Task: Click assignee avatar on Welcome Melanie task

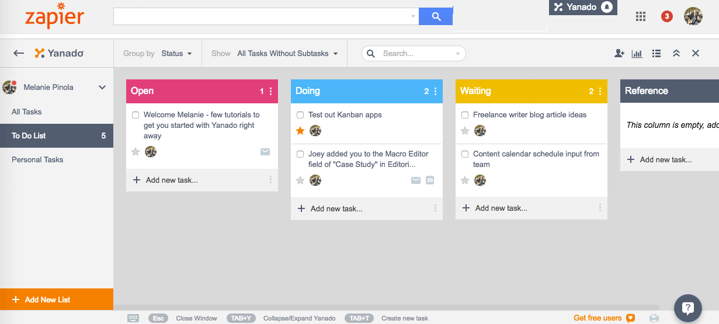Action: (x=151, y=152)
